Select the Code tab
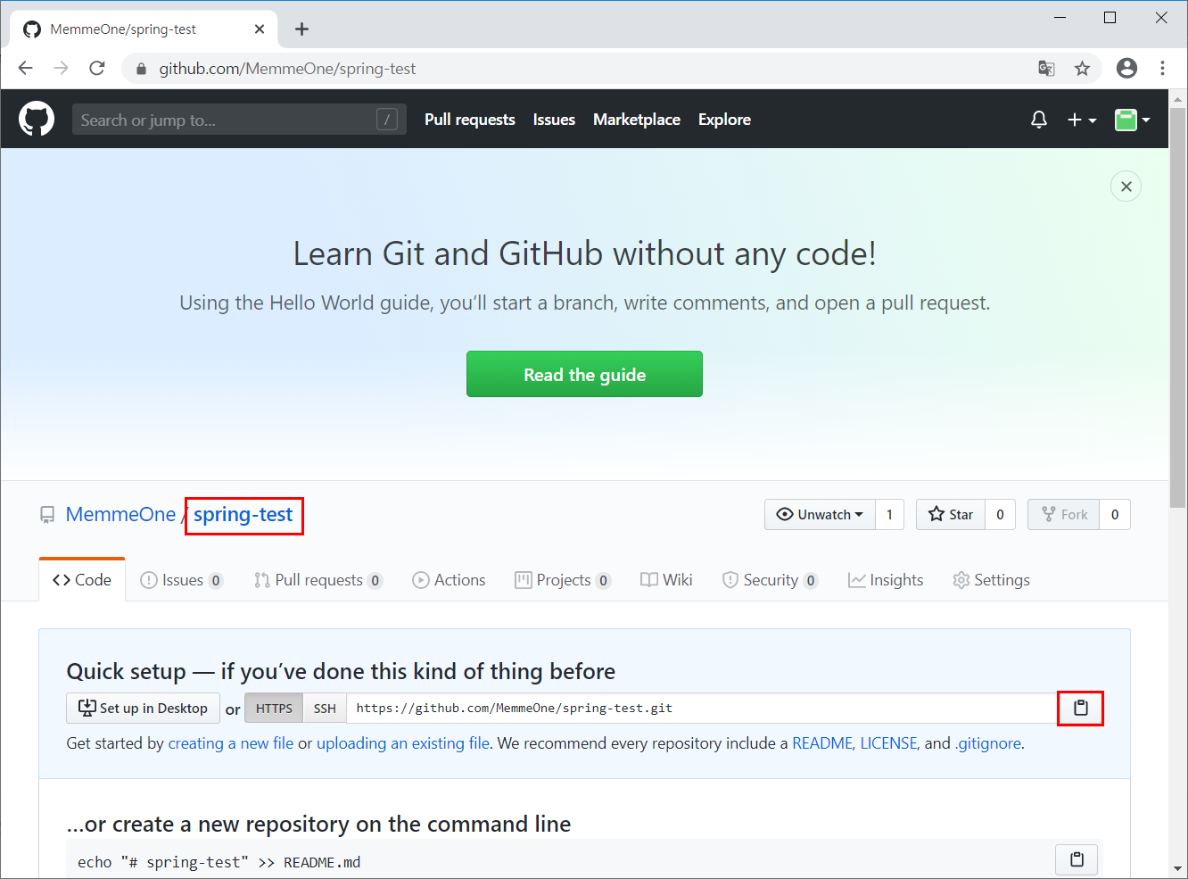 [82, 580]
